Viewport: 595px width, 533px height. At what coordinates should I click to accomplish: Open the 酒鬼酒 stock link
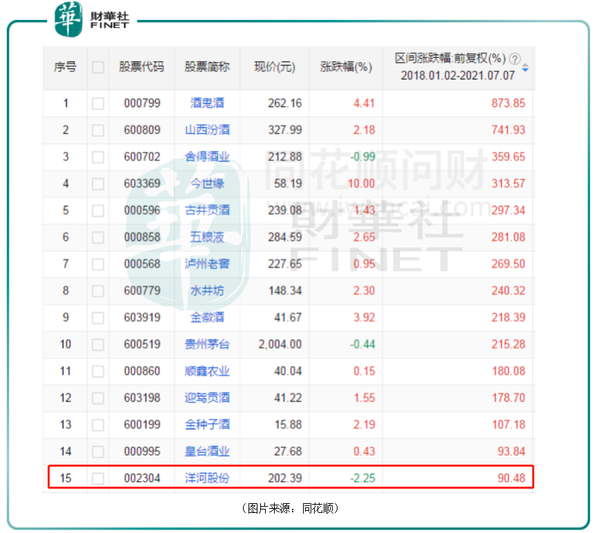coord(207,103)
